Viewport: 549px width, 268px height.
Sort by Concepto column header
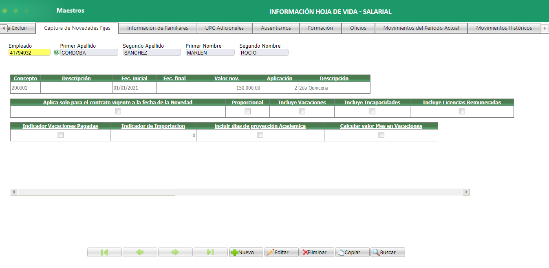(25, 78)
